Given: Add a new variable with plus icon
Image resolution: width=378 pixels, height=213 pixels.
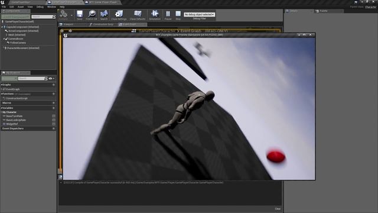Looking at the screenshot, I should [54, 108].
